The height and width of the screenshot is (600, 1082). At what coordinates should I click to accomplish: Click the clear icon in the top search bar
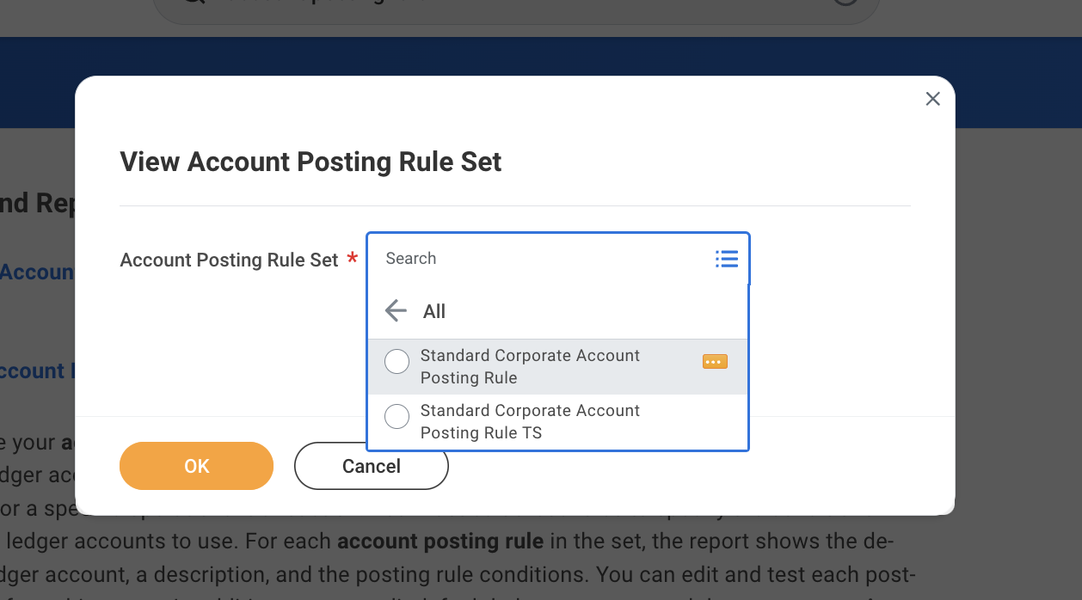coord(846,3)
